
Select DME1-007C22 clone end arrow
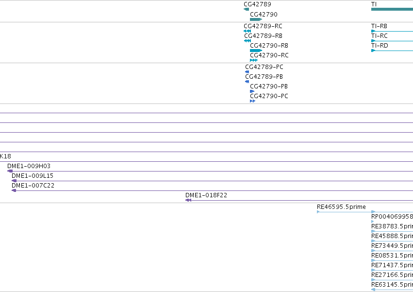pos(14,191)
